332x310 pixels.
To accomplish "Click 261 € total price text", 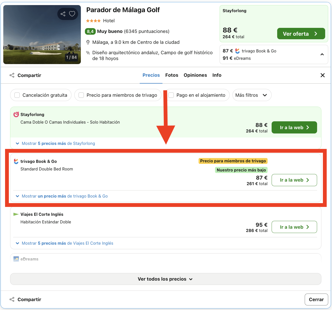I will pos(257,184).
